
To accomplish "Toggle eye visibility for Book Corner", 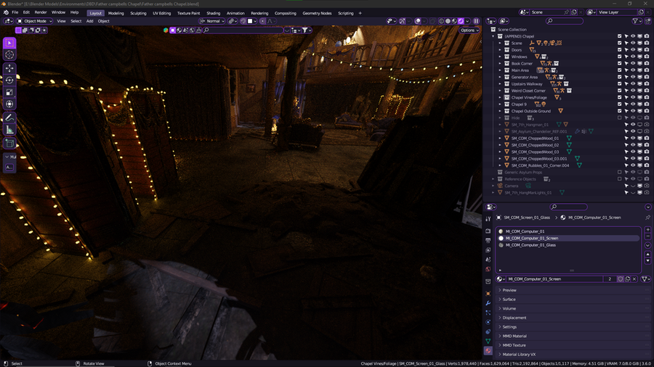I will click(x=633, y=64).
